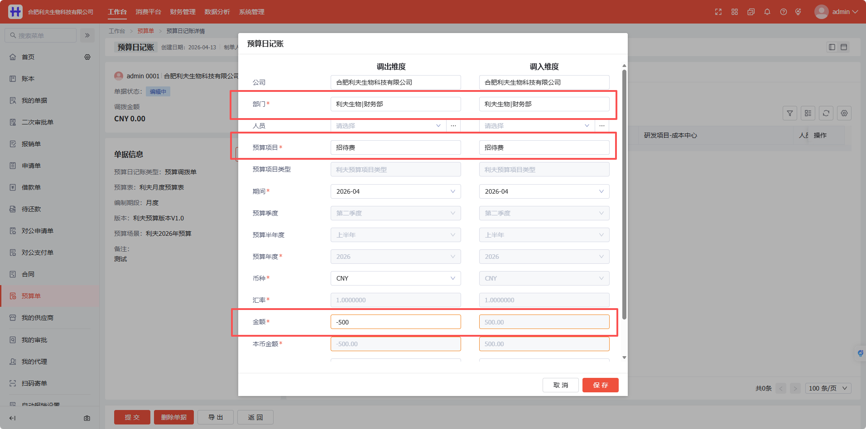Click the camera icon at sidebar bottom
The width and height of the screenshot is (866, 429).
pyautogui.click(x=87, y=418)
